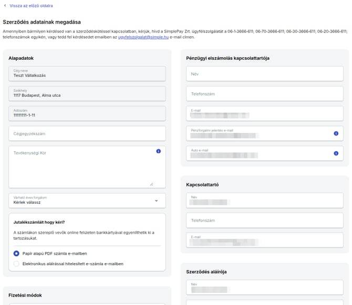Click Telefonszám field in Kapcsolattartó section
The image size is (352, 305).
pos(264,220)
